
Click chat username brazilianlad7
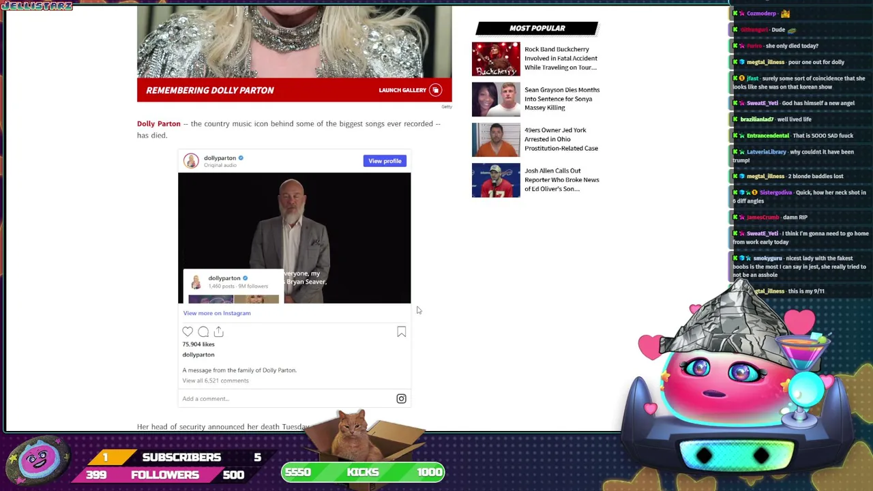[x=756, y=119]
